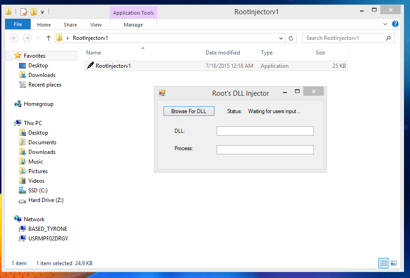Click the New Folder quick access icon
Screen dimensions: 410x278
[x=33, y=11]
